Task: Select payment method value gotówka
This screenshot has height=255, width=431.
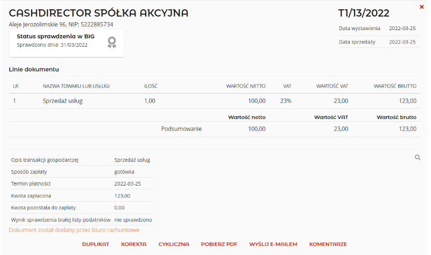Action: [124, 172]
